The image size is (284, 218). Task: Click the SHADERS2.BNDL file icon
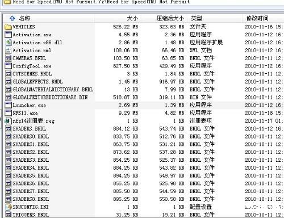pyautogui.click(x=8, y=152)
